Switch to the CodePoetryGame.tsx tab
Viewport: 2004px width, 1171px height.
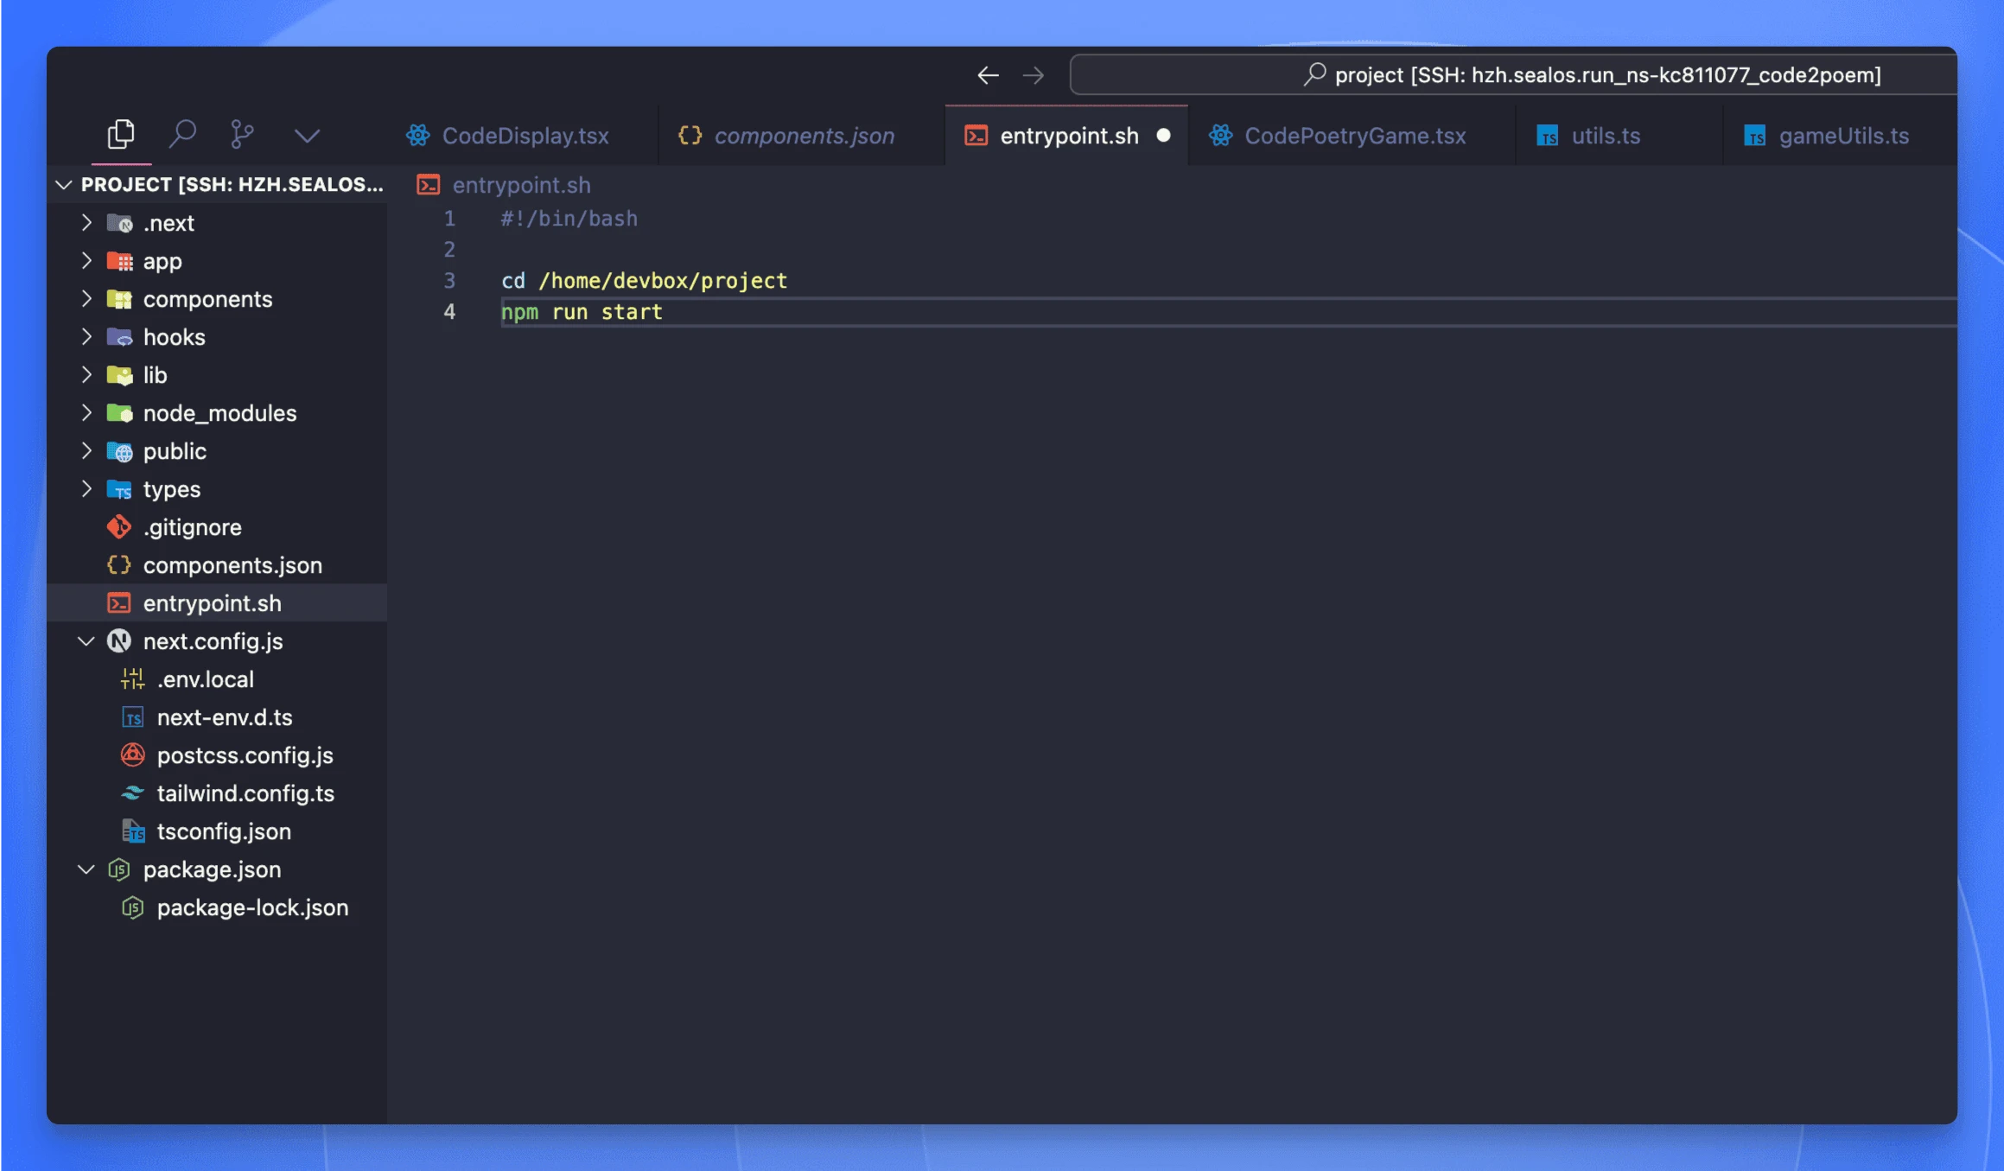[1354, 136]
